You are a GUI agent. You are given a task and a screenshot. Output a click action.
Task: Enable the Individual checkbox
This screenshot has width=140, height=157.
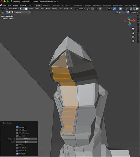coord(17,151)
